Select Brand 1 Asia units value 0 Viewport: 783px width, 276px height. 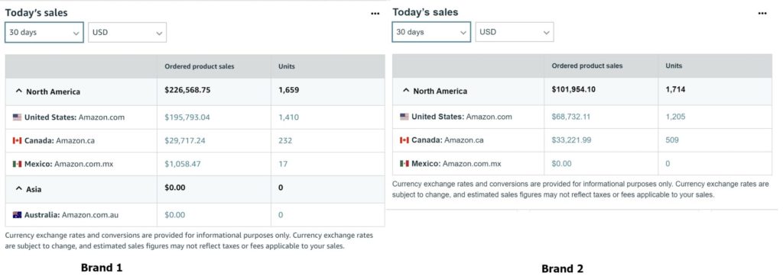click(281, 188)
